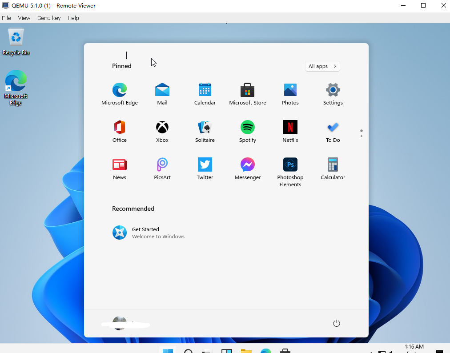Start the Calculator app
The height and width of the screenshot is (353, 450).
tap(333, 168)
